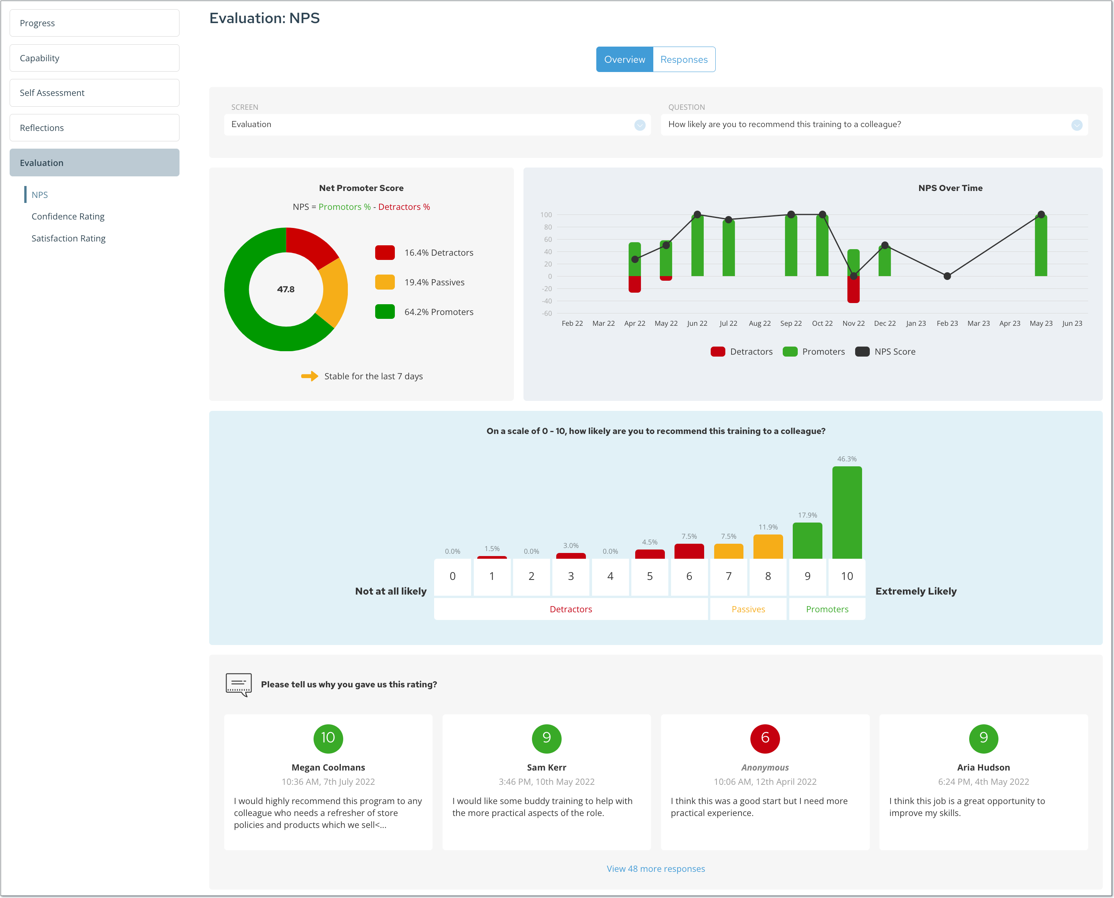Click the 7.5% orange bar for rating 7

tap(728, 551)
